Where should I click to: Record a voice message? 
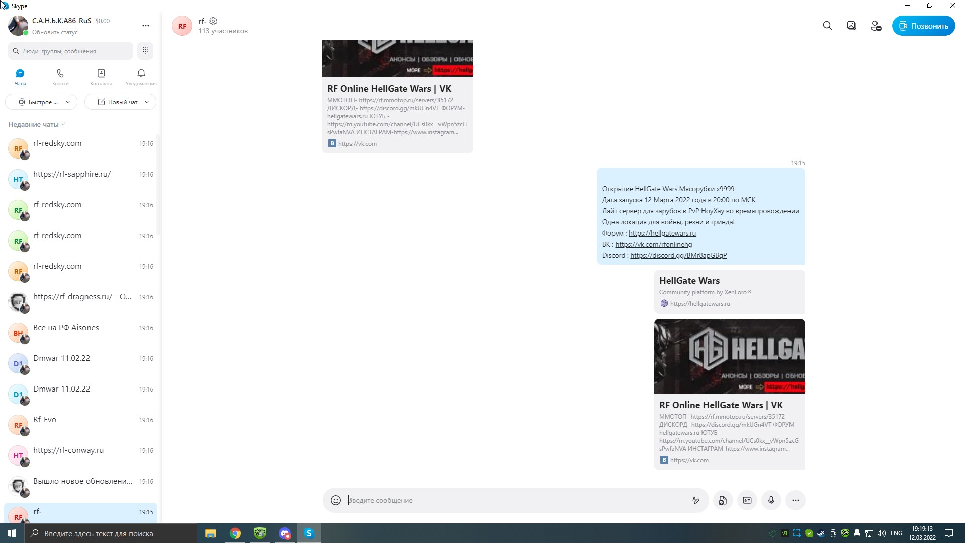771,500
